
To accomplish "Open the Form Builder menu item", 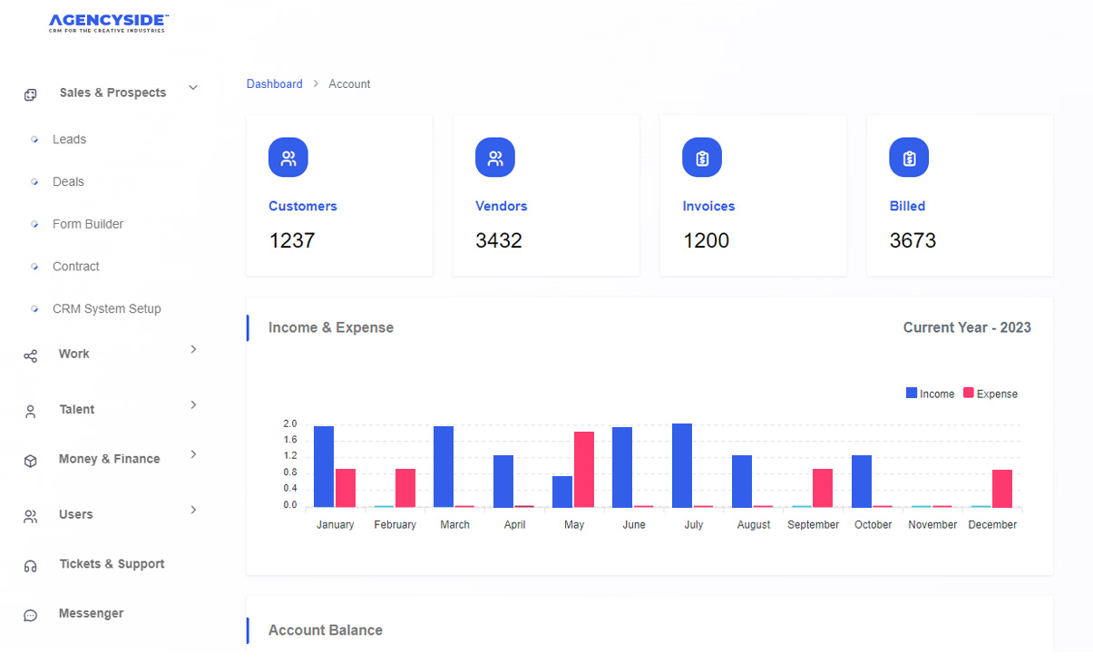I will (x=88, y=224).
